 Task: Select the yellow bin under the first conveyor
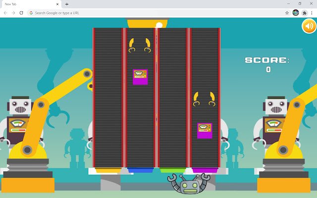(x=108, y=170)
